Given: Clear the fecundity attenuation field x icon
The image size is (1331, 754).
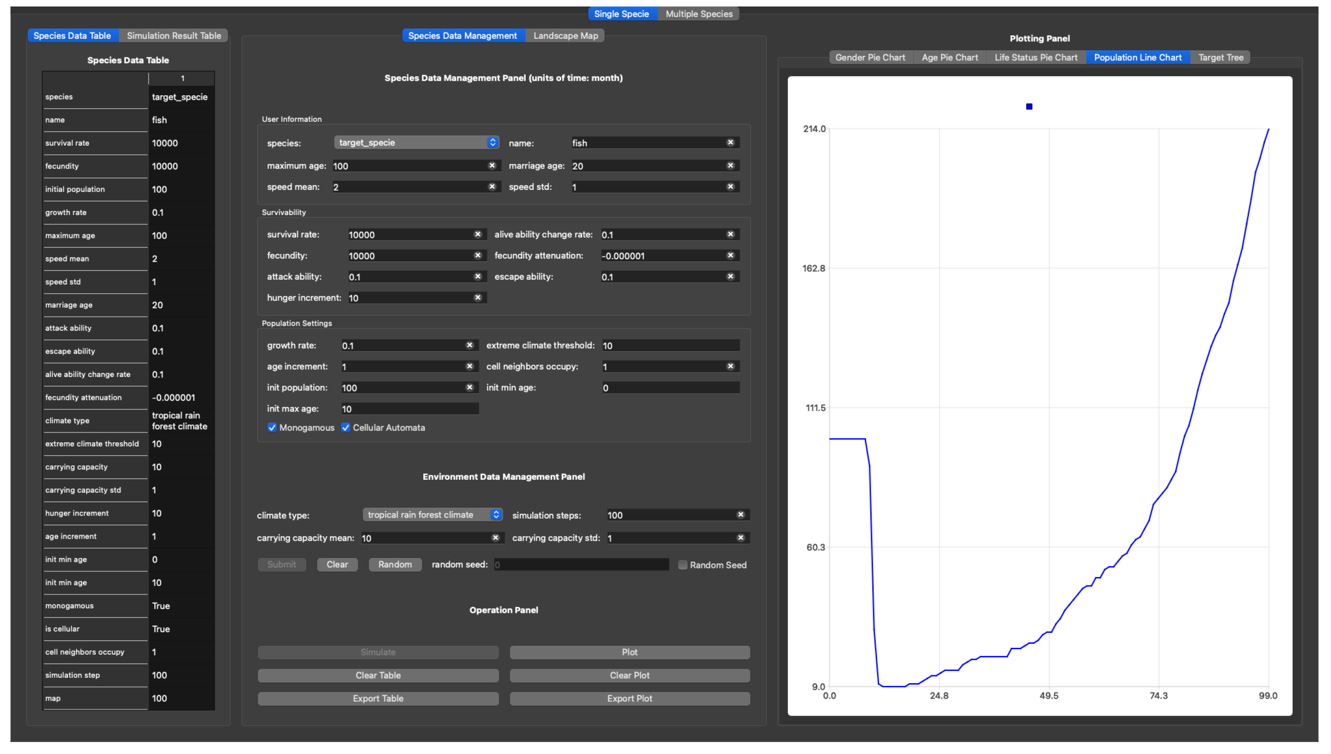Looking at the screenshot, I should (x=730, y=255).
